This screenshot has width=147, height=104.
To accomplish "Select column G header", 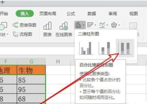I will 31,62.
